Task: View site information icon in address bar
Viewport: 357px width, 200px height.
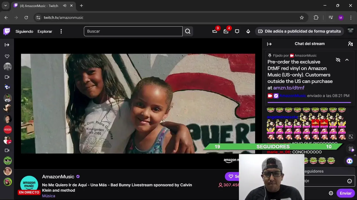Action: pyautogui.click(x=38, y=17)
